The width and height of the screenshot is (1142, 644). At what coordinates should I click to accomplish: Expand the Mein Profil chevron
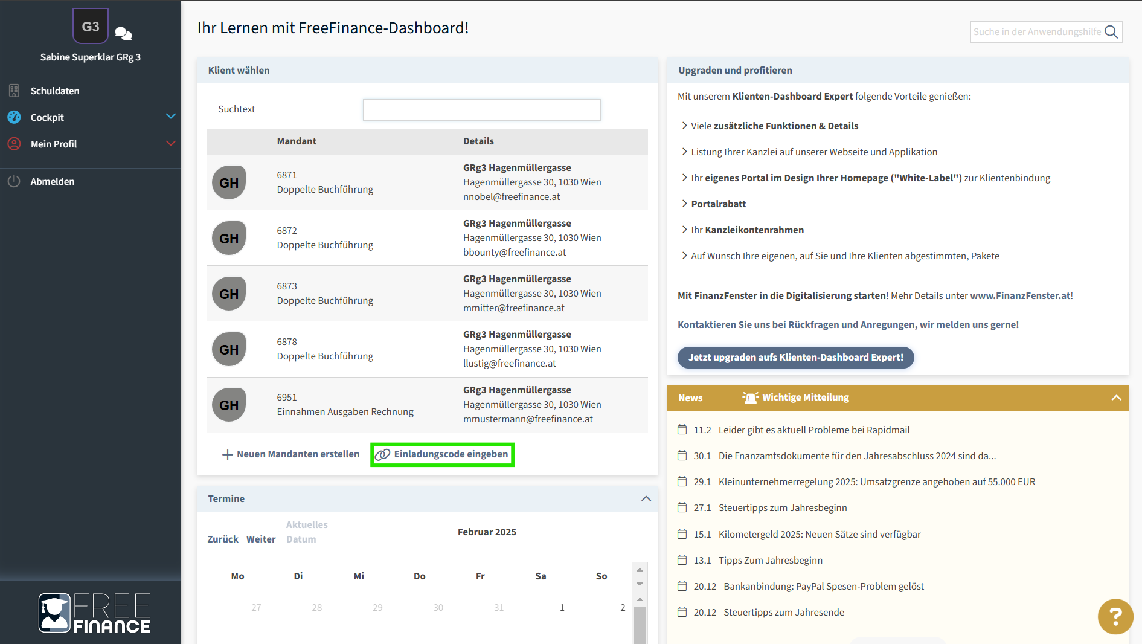click(x=171, y=143)
